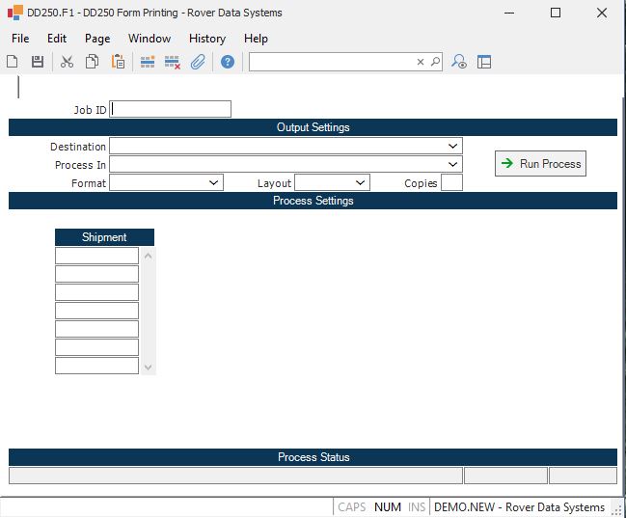This screenshot has width=626, height=518.
Task: Click the Copies input field
Action: click(451, 182)
